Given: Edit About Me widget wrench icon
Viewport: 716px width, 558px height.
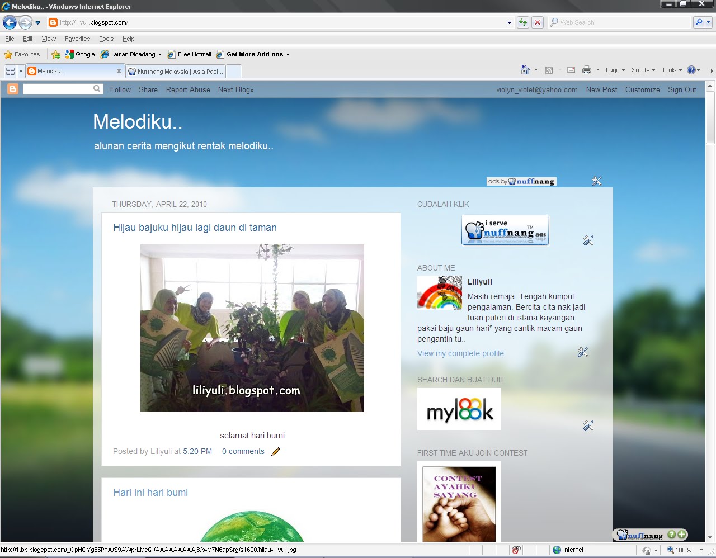Looking at the screenshot, I should pos(583,352).
